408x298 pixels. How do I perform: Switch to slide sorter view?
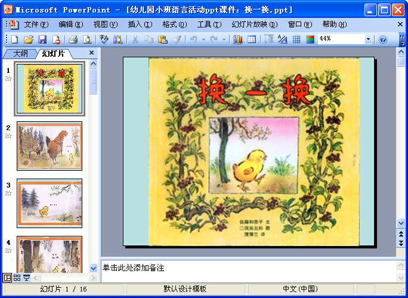[17, 278]
